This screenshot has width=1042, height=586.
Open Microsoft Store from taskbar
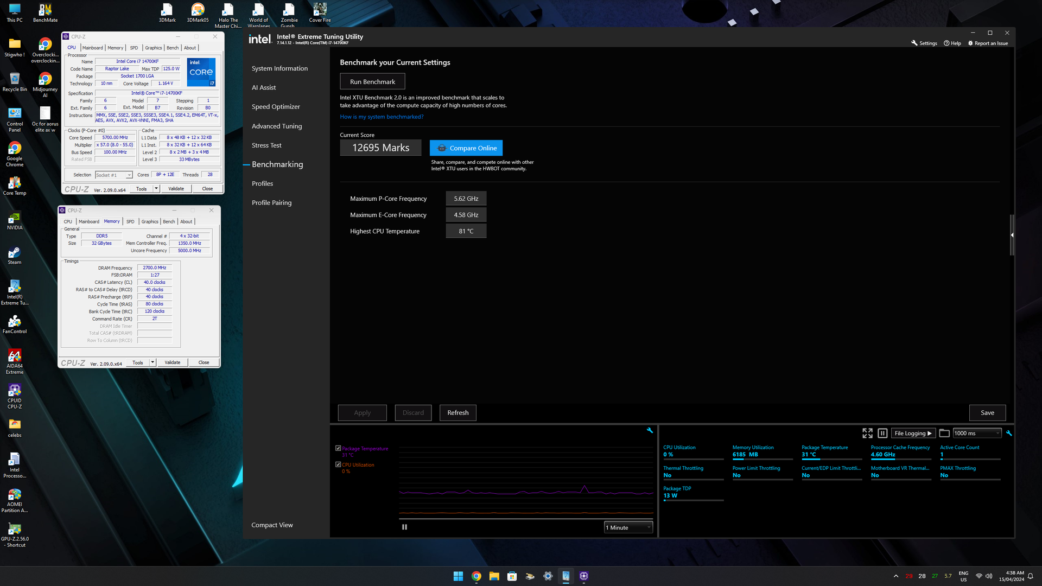(512, 576)
